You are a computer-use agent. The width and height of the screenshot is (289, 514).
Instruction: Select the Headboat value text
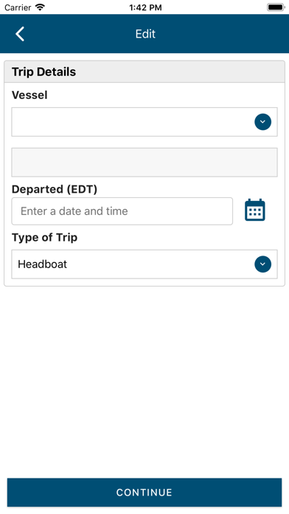pos(43,264)
